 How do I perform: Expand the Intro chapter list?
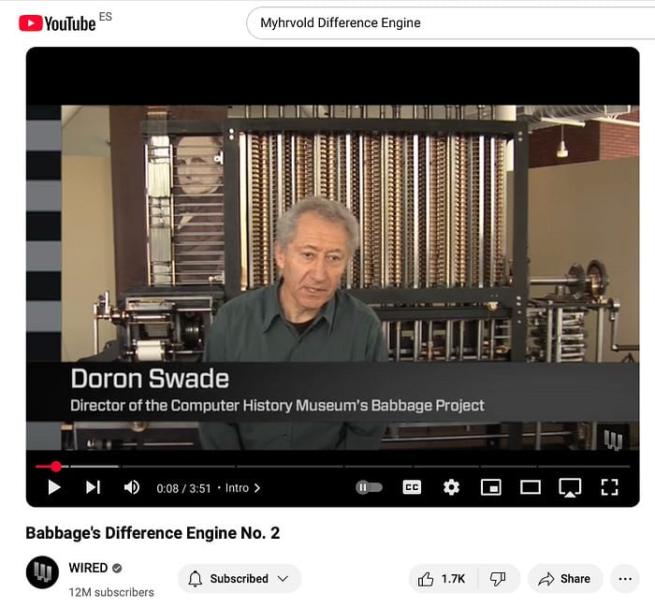pos(242,487)
